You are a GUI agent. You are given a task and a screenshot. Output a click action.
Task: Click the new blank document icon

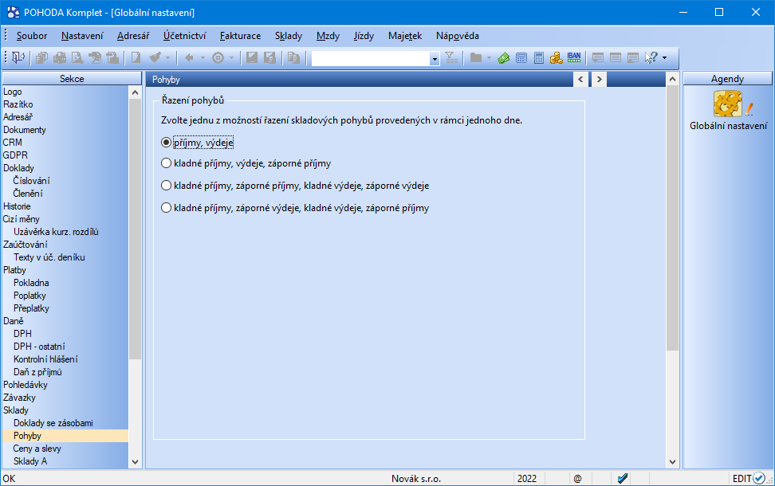(136, 58)
